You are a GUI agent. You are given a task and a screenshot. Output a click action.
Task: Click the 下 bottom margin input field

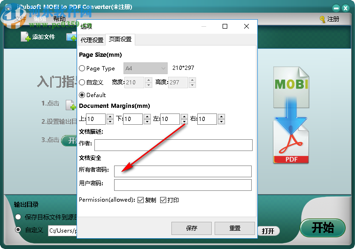(x=133, y=119)
